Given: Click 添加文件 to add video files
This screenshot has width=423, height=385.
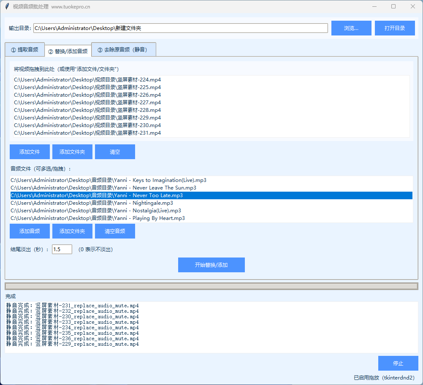Looking at the screenshot, I should pyautogui.click(x=30, y=152).
